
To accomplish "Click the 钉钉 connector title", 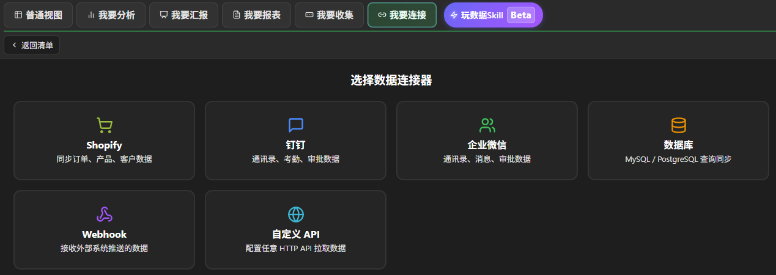I will click(x=295, y=145).
